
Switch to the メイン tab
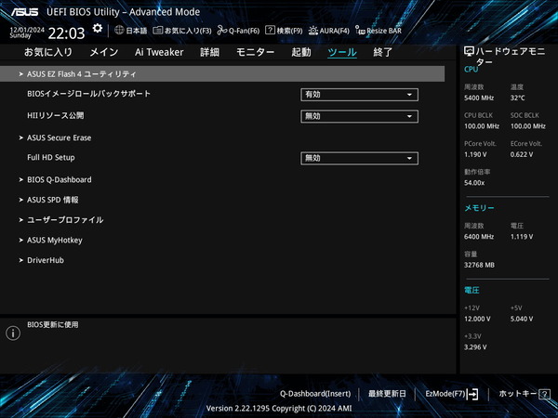point(103,52)
